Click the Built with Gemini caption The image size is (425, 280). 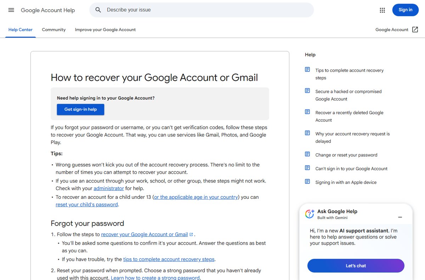pos(332,218)
